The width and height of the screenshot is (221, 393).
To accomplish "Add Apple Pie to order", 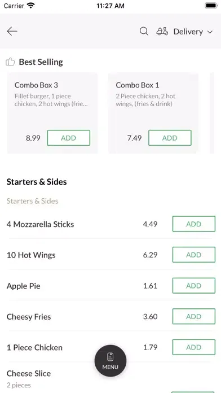I will [194, 286].
